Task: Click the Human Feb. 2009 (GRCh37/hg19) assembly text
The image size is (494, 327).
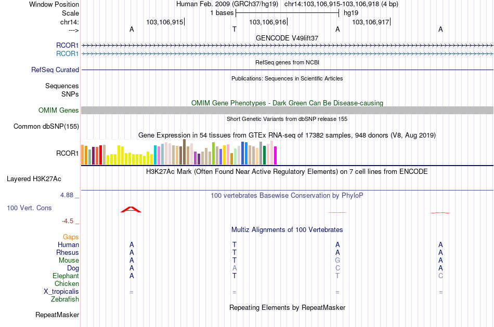Action: tap(227, 4)
